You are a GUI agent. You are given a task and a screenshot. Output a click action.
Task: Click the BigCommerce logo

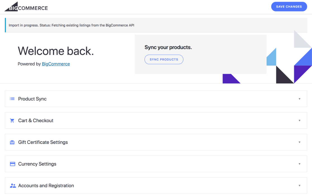[26, 6]
